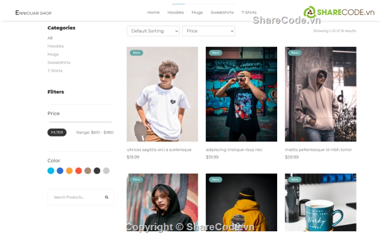380x239 pixels.
Task: Select All in Categories sidebar
Action: pos(50,38)
